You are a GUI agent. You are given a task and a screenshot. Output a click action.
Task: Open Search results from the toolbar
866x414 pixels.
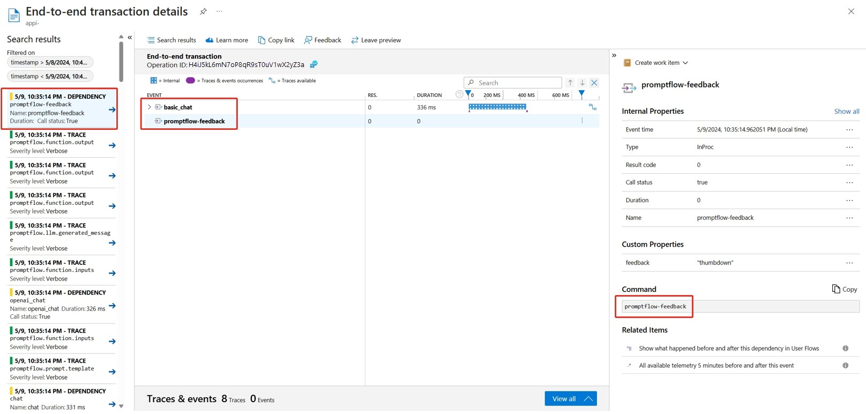point(171,40)
